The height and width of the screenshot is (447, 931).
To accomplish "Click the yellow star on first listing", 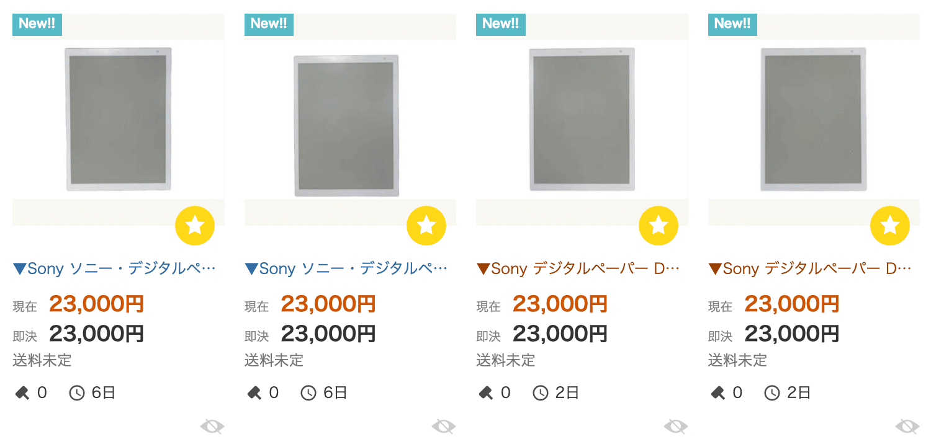I will [195, 226].
